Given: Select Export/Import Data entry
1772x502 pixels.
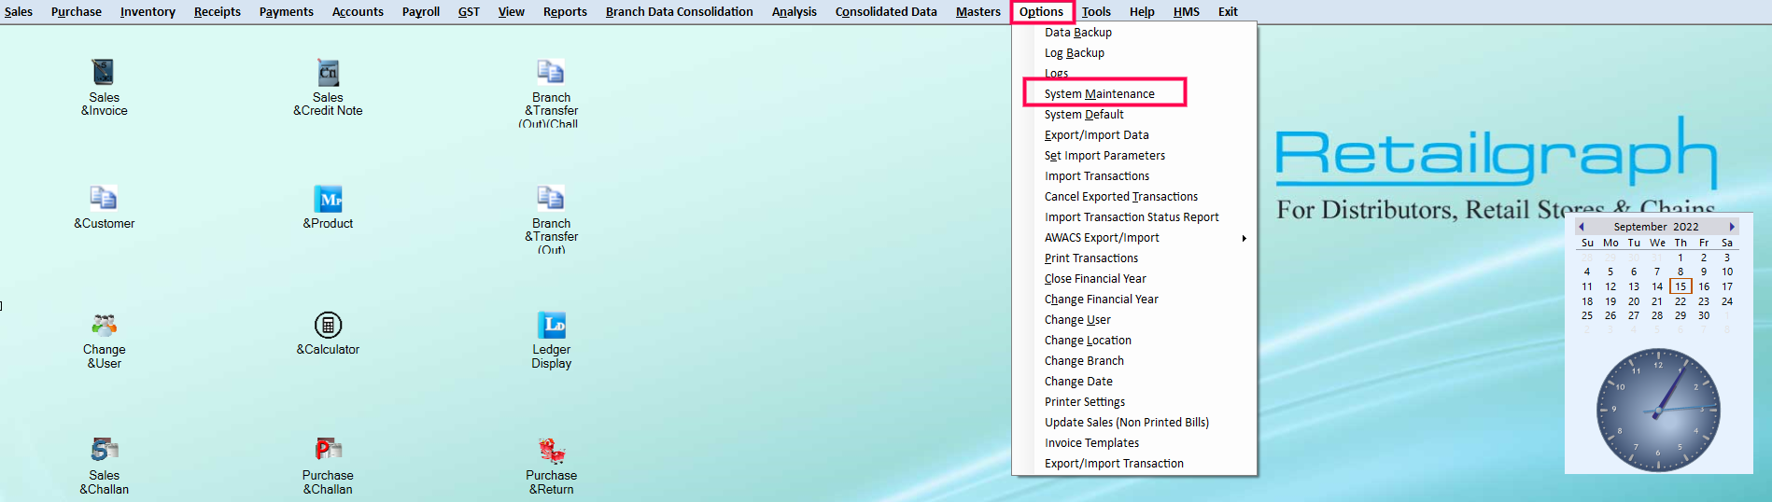Looking at the screenshot, I should 1134,135.
